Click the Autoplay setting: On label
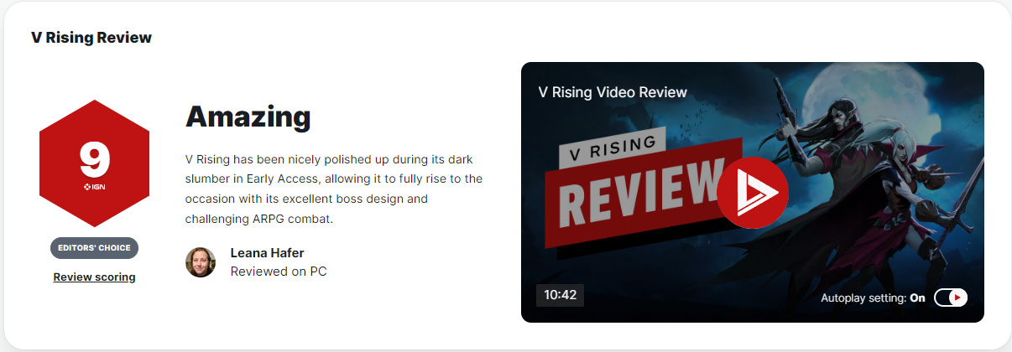The height and width of the screenshot is (352, 1012). tap(873, 298)
